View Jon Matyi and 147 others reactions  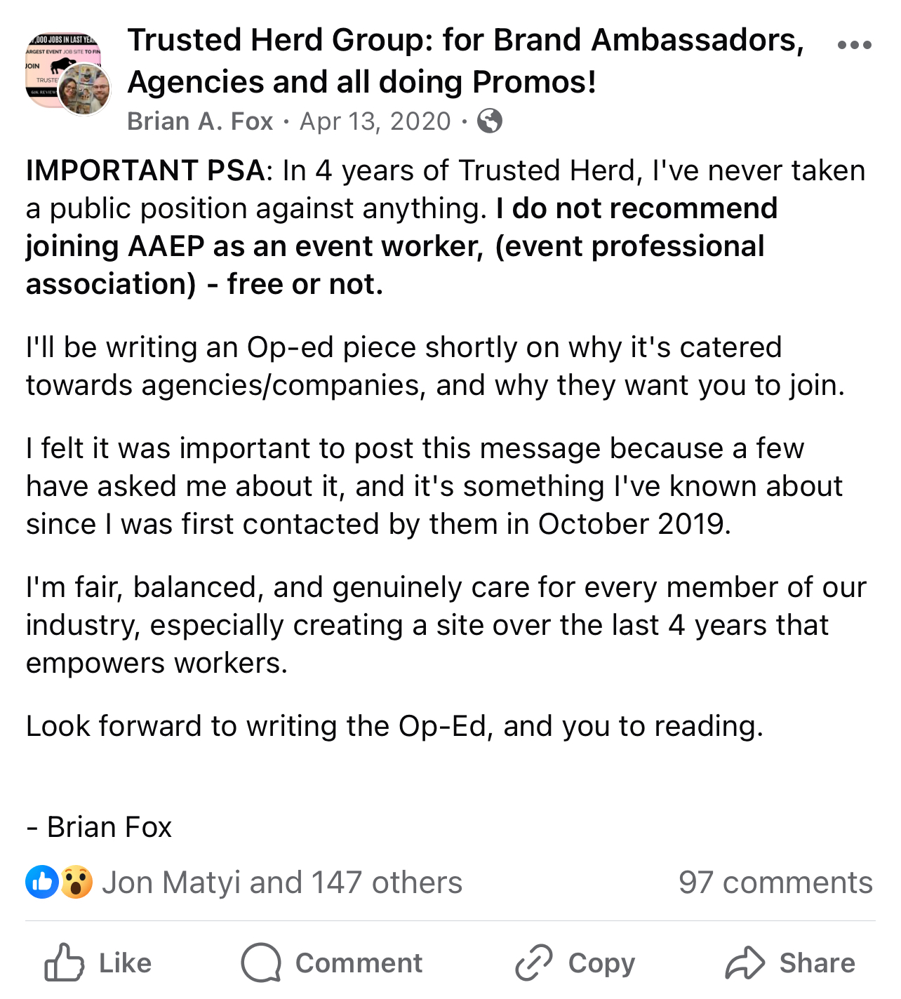pyautogui.click(x=282, y=883)
